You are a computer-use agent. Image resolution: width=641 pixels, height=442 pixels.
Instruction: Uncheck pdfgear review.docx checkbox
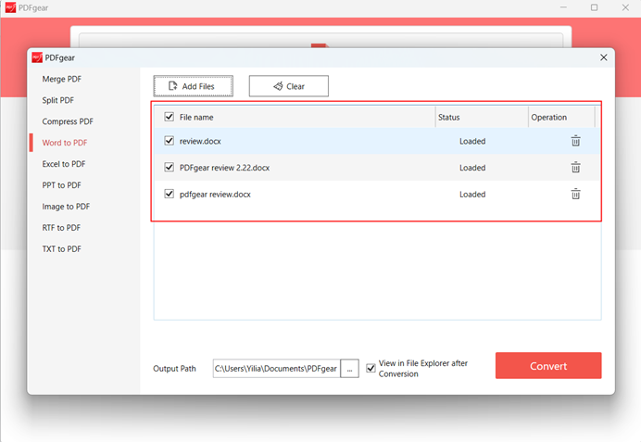[170, 194]
